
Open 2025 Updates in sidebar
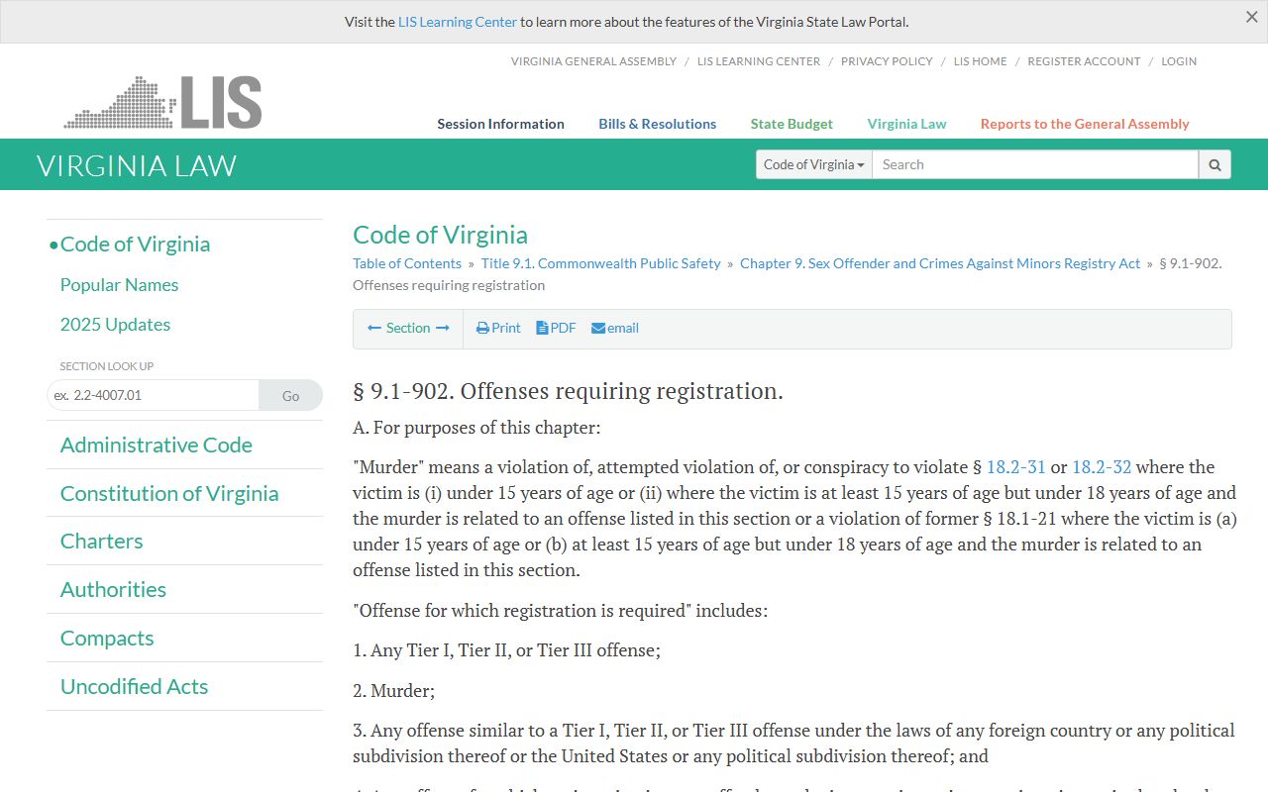tap(115, 324)
